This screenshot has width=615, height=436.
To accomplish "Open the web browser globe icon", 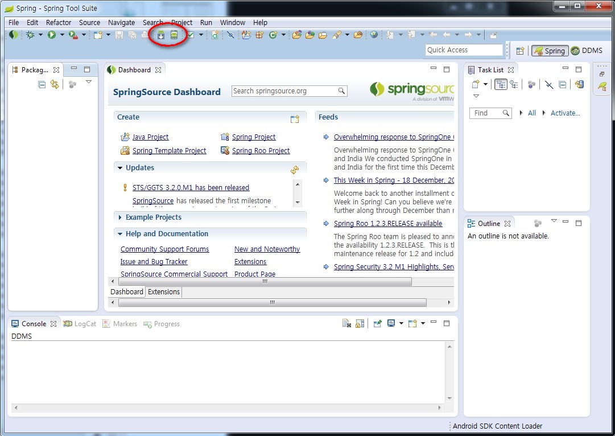I will tap(374, 35).
